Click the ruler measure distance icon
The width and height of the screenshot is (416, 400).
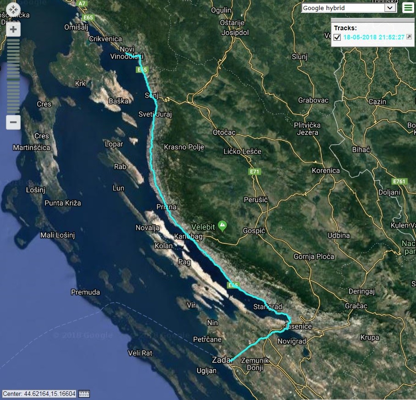(x=84, y=394)
